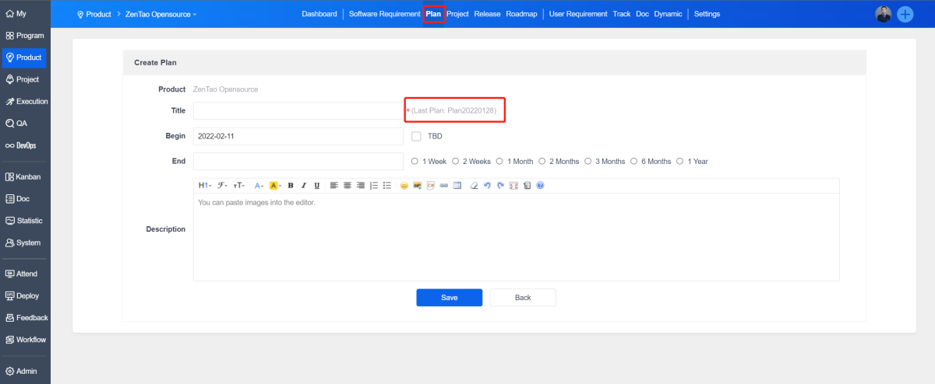
Task: Toggle the editor fullscreen icon
Action: click(x=513, y=186)
